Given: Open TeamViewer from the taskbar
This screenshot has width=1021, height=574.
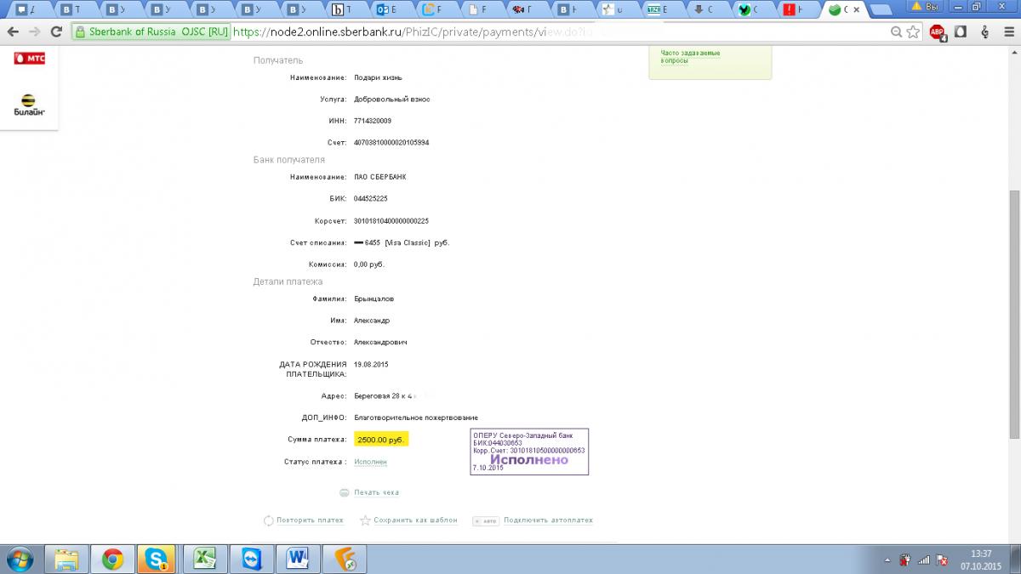Looking at the screenshot, I should pos(252,559).
